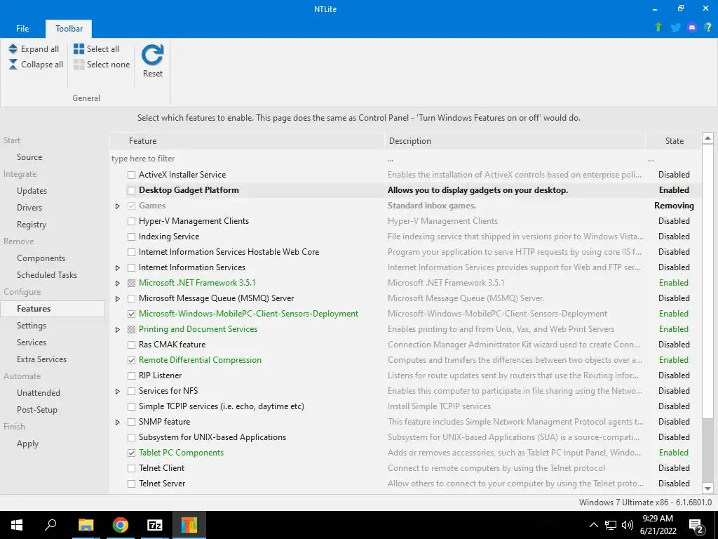Click the scrollbar up arrow
Image resolution: width=718 pixels, height=539 pixels.
pos(708,138)
